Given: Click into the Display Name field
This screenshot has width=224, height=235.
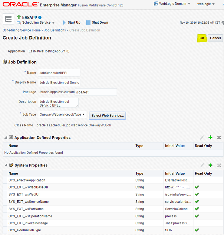Looking at the screenshot, I should (59, 82).
